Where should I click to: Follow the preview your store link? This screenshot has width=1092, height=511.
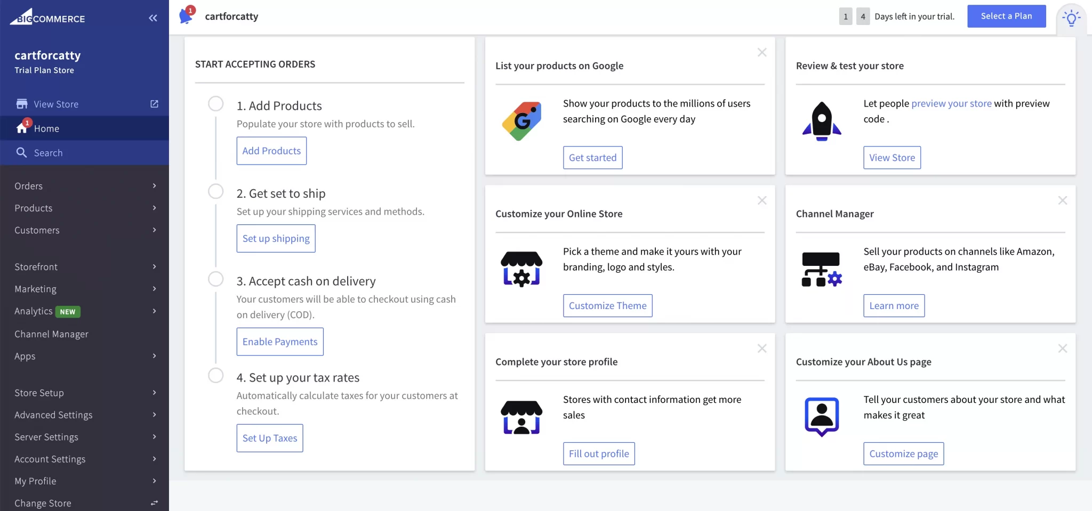(951, 103)
